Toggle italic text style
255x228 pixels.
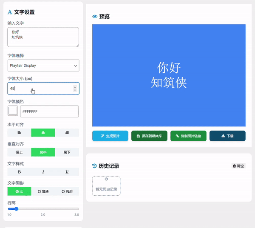coord(43,172)
